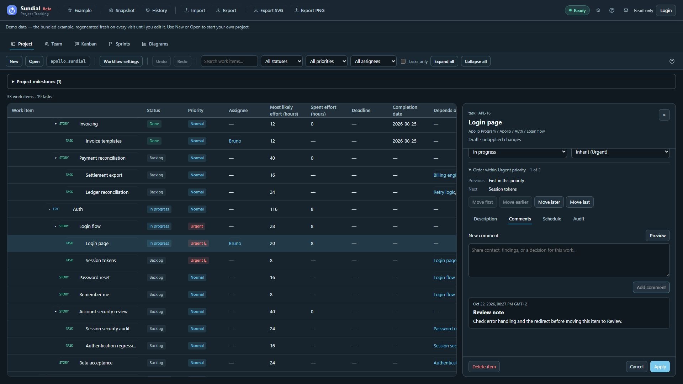This screenshot has height=384, width=683.
Task: Open the Diagrams tab
Action: click(155, 44)
